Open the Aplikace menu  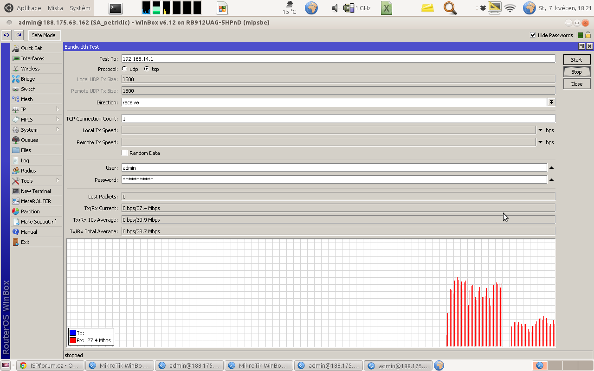point(29,8)
